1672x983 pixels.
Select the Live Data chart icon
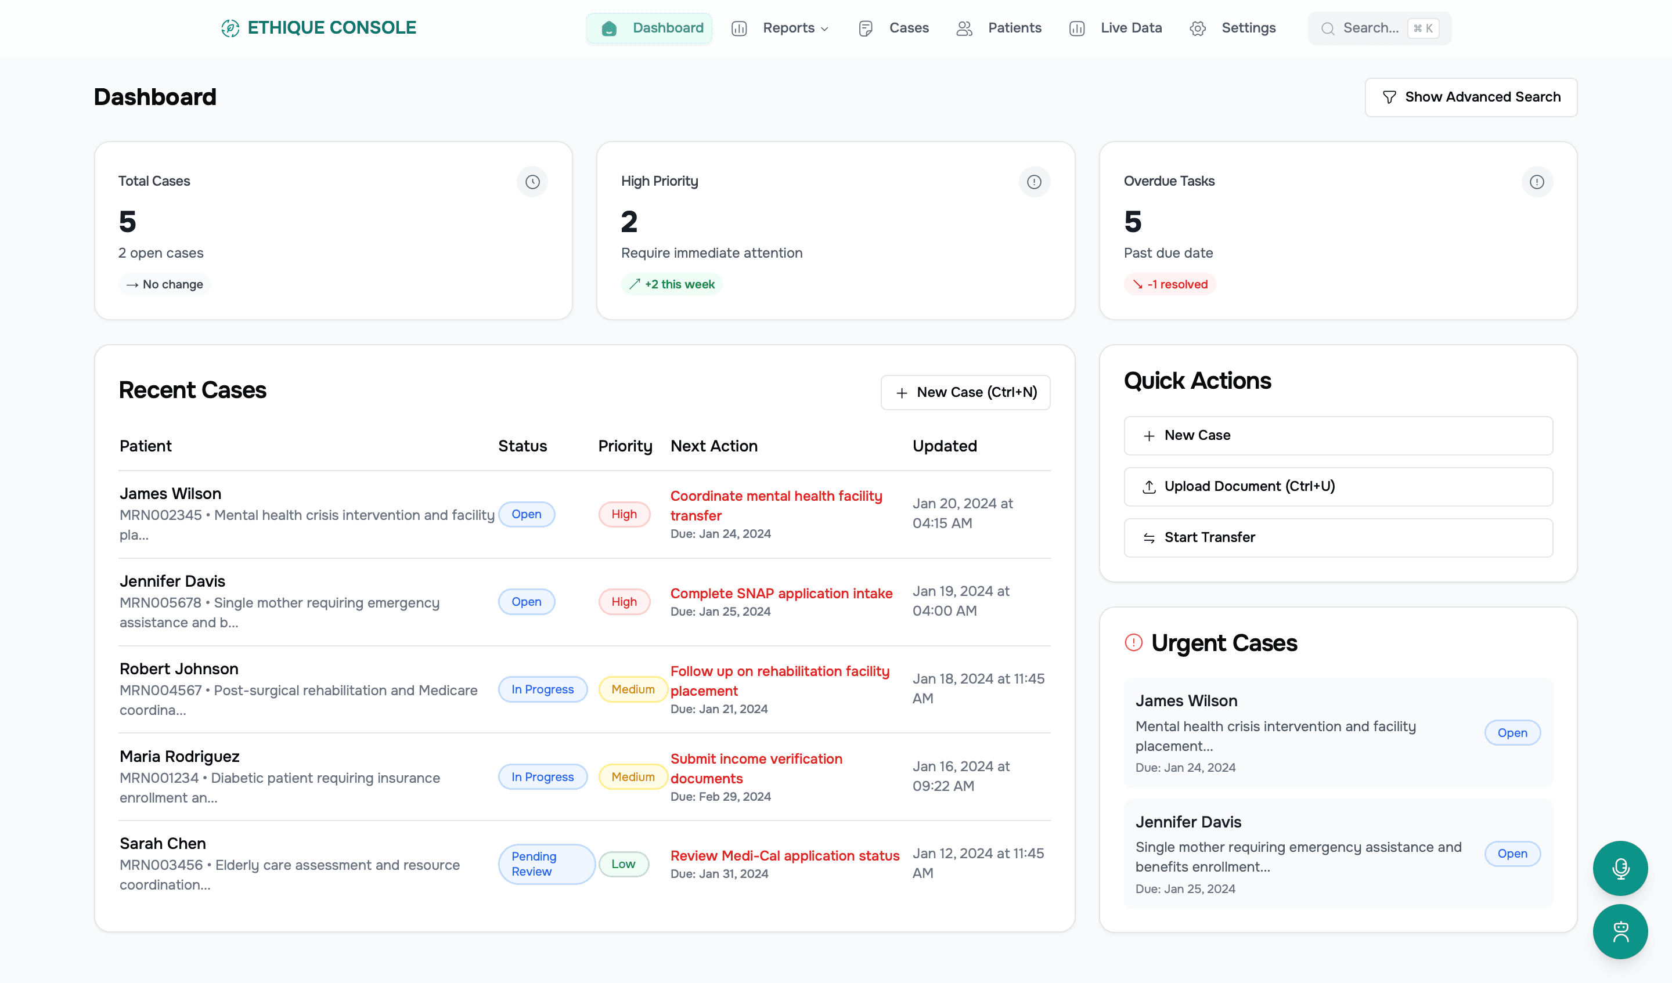click(1077, 28)
